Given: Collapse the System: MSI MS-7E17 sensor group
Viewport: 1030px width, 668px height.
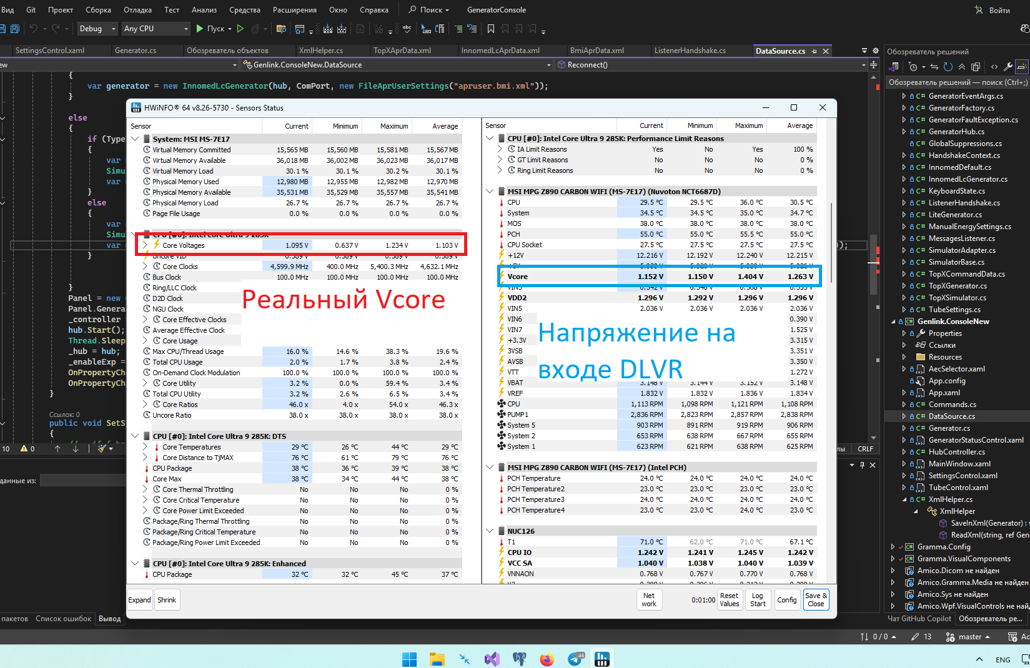Looking at the screenshot, I should [x=135, y=139].
